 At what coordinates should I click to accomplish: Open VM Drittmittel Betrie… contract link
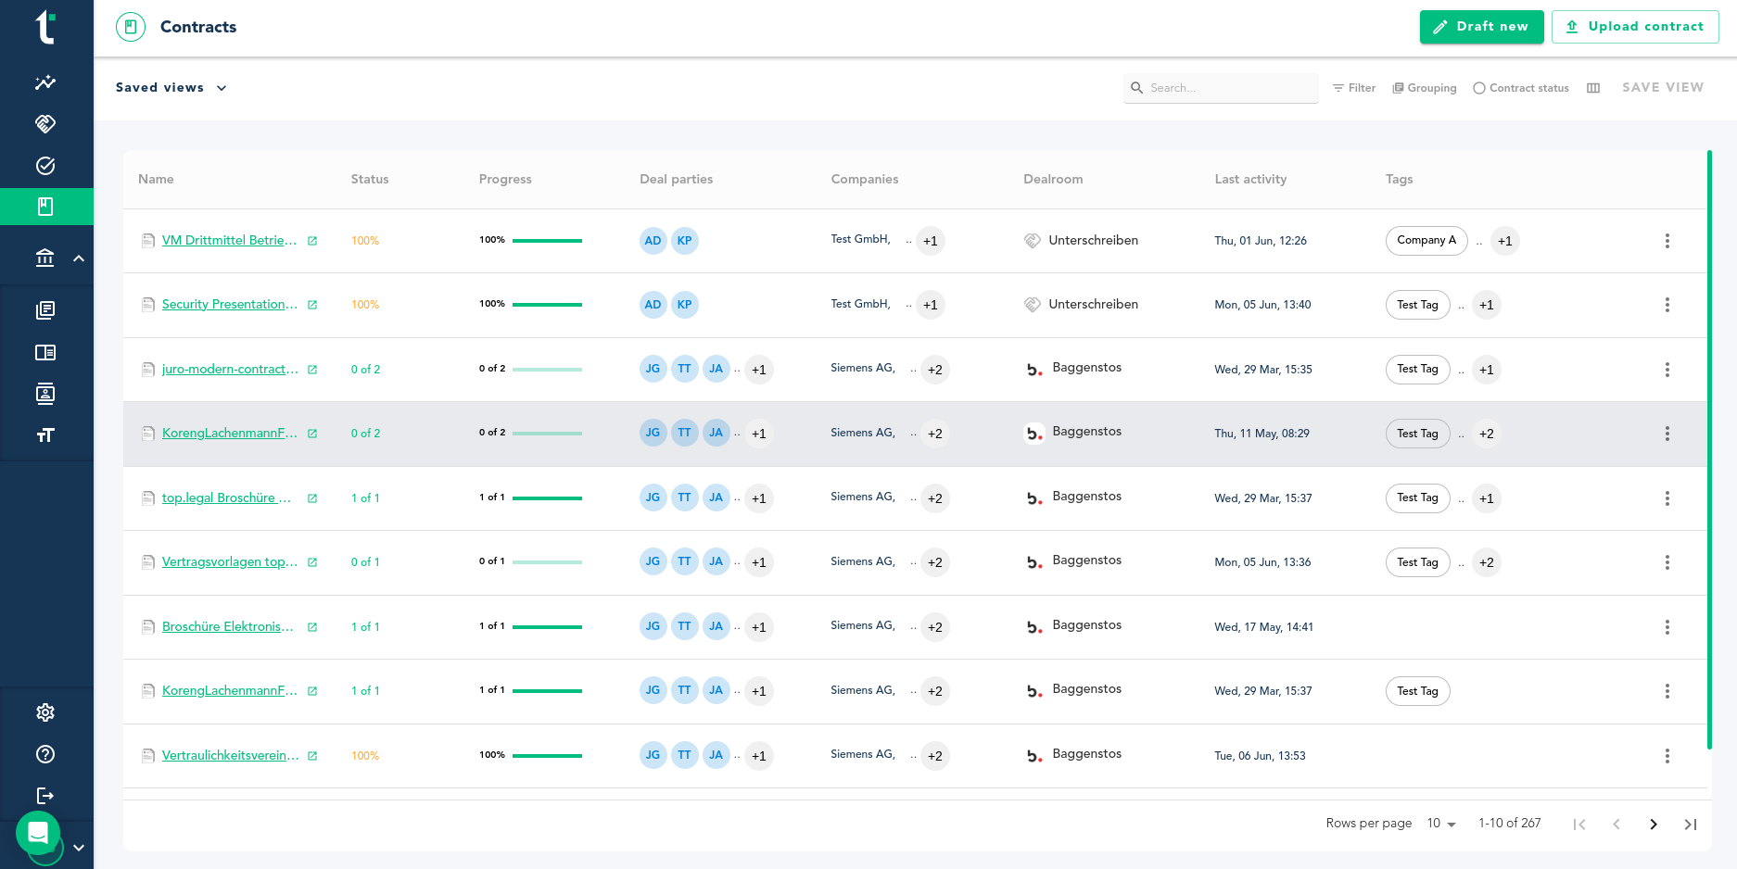[229, 240]
